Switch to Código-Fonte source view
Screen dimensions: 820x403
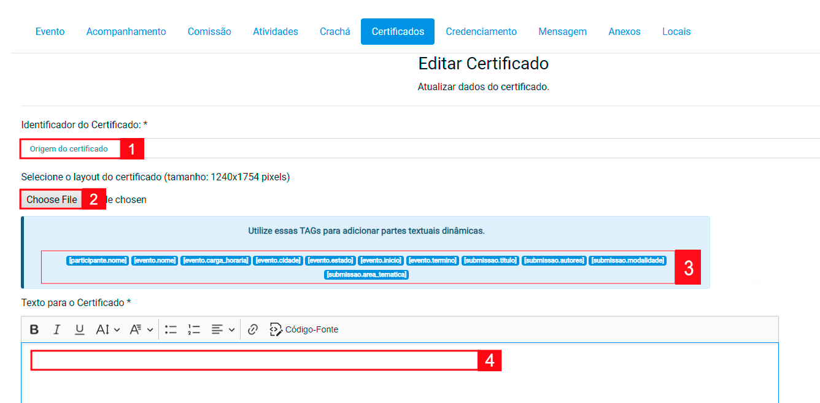click(x=304, y=329)
